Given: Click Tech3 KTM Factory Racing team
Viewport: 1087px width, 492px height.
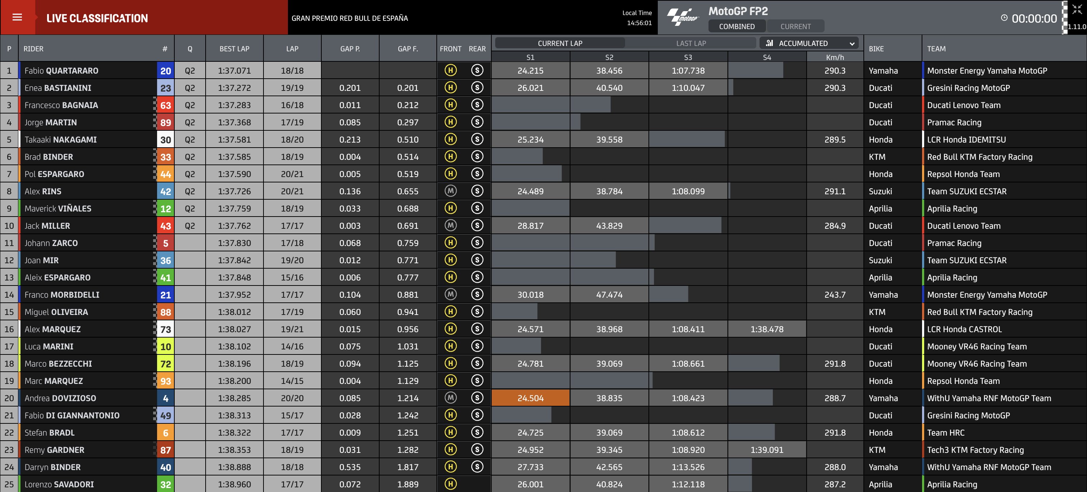Looking at the screenshot, I should (x=975, y=449).
